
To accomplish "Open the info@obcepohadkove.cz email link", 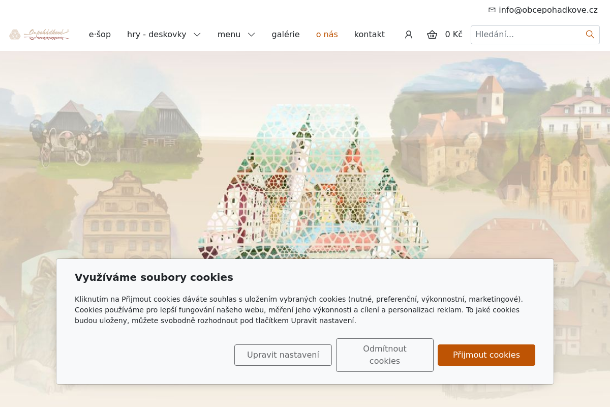I will click(x=548, y=10).
